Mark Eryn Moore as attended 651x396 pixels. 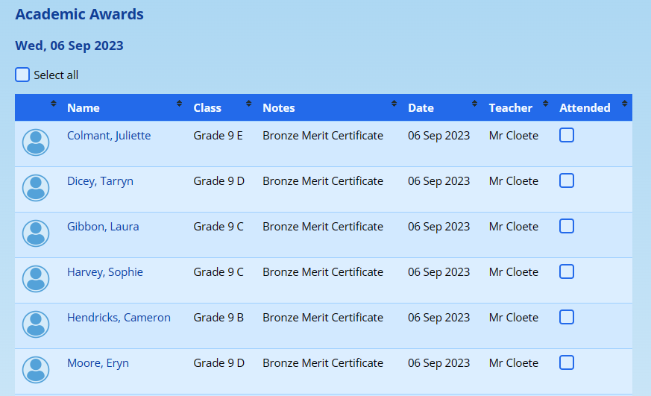567,362
